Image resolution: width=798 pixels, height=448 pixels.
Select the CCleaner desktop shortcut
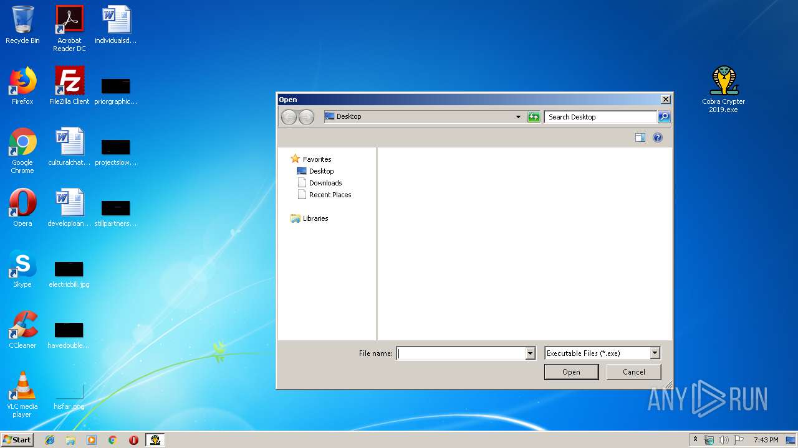[22, 330]
